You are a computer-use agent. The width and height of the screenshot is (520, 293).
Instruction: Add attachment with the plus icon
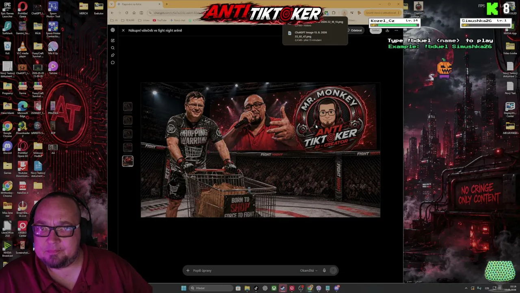pyautogui.click(x=188, y=271)
